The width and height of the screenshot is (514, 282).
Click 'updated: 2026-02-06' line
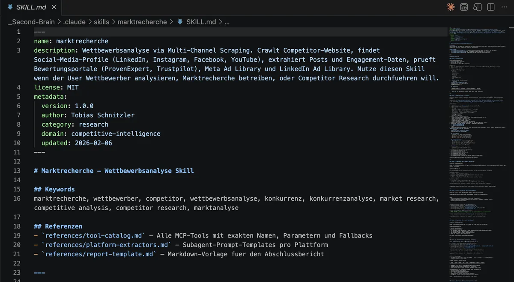coord(77,143)
